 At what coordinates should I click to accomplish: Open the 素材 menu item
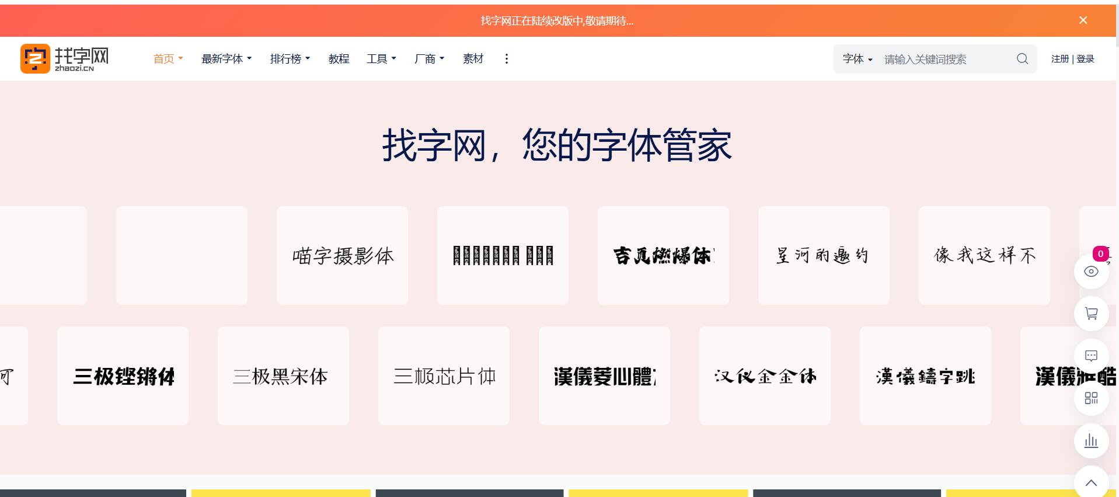click(x=473, y=59)
